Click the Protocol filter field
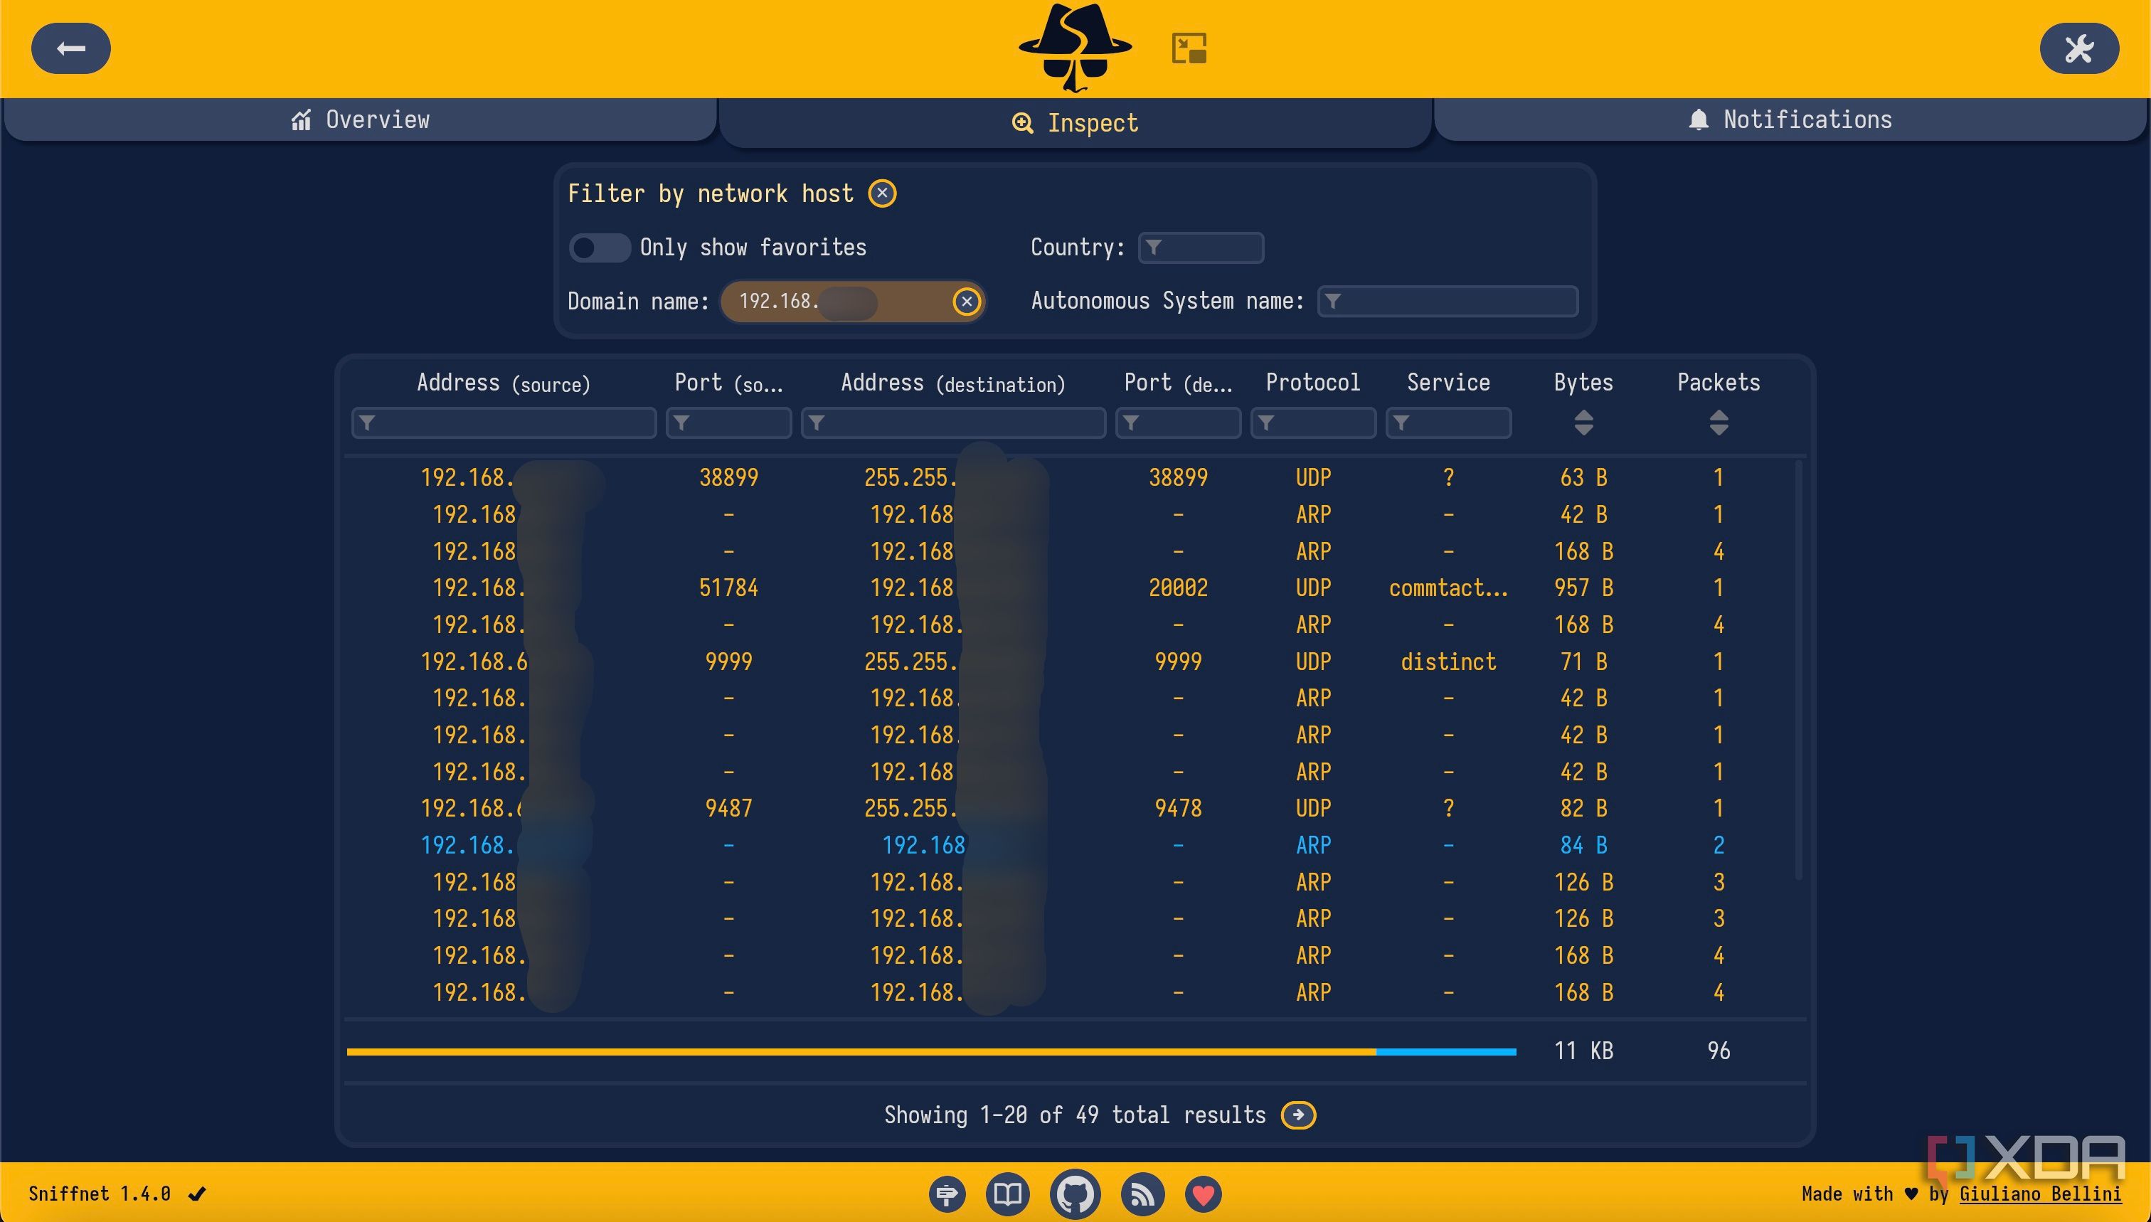Image resolution: width=2151 pixels, height=1222 pixels. (x=1313, y=423)
